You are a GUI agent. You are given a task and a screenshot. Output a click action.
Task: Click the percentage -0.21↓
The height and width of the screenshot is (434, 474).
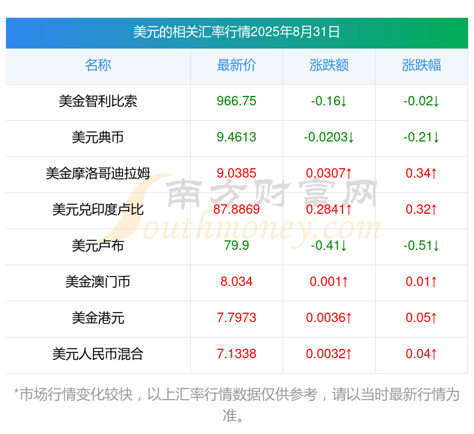pos(421,137)
